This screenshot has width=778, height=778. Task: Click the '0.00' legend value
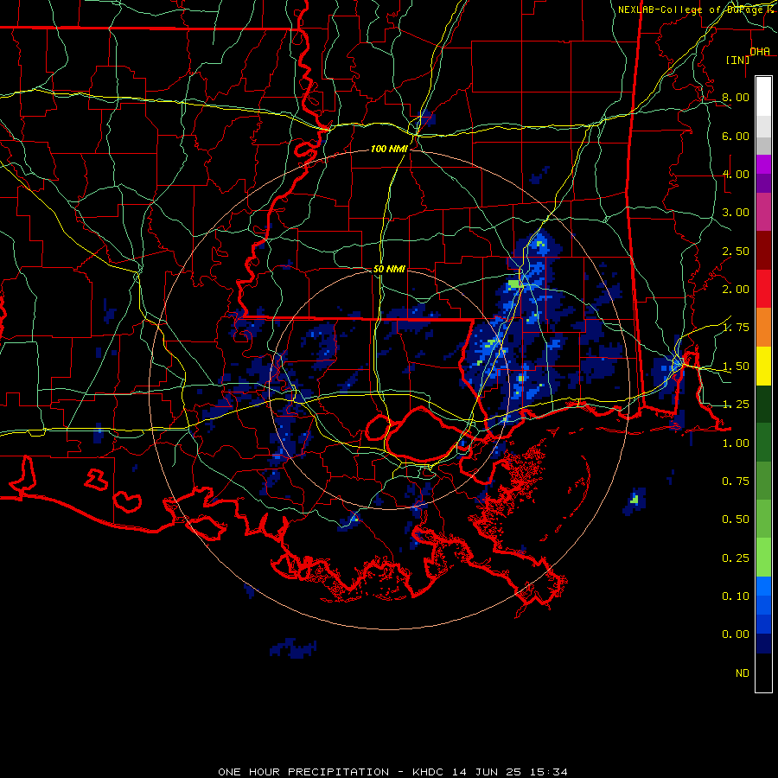click(x=736, y=635)
